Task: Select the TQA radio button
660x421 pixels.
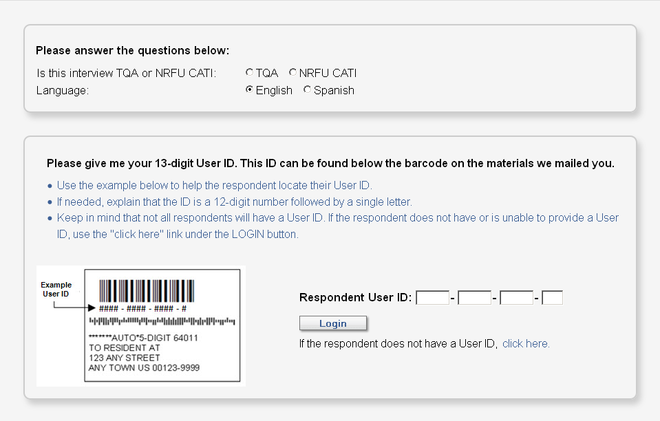Action: click(249, 72)
